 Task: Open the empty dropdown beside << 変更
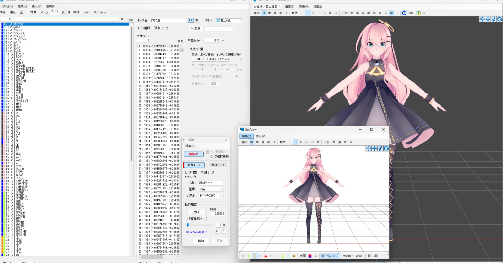(220, 29)
